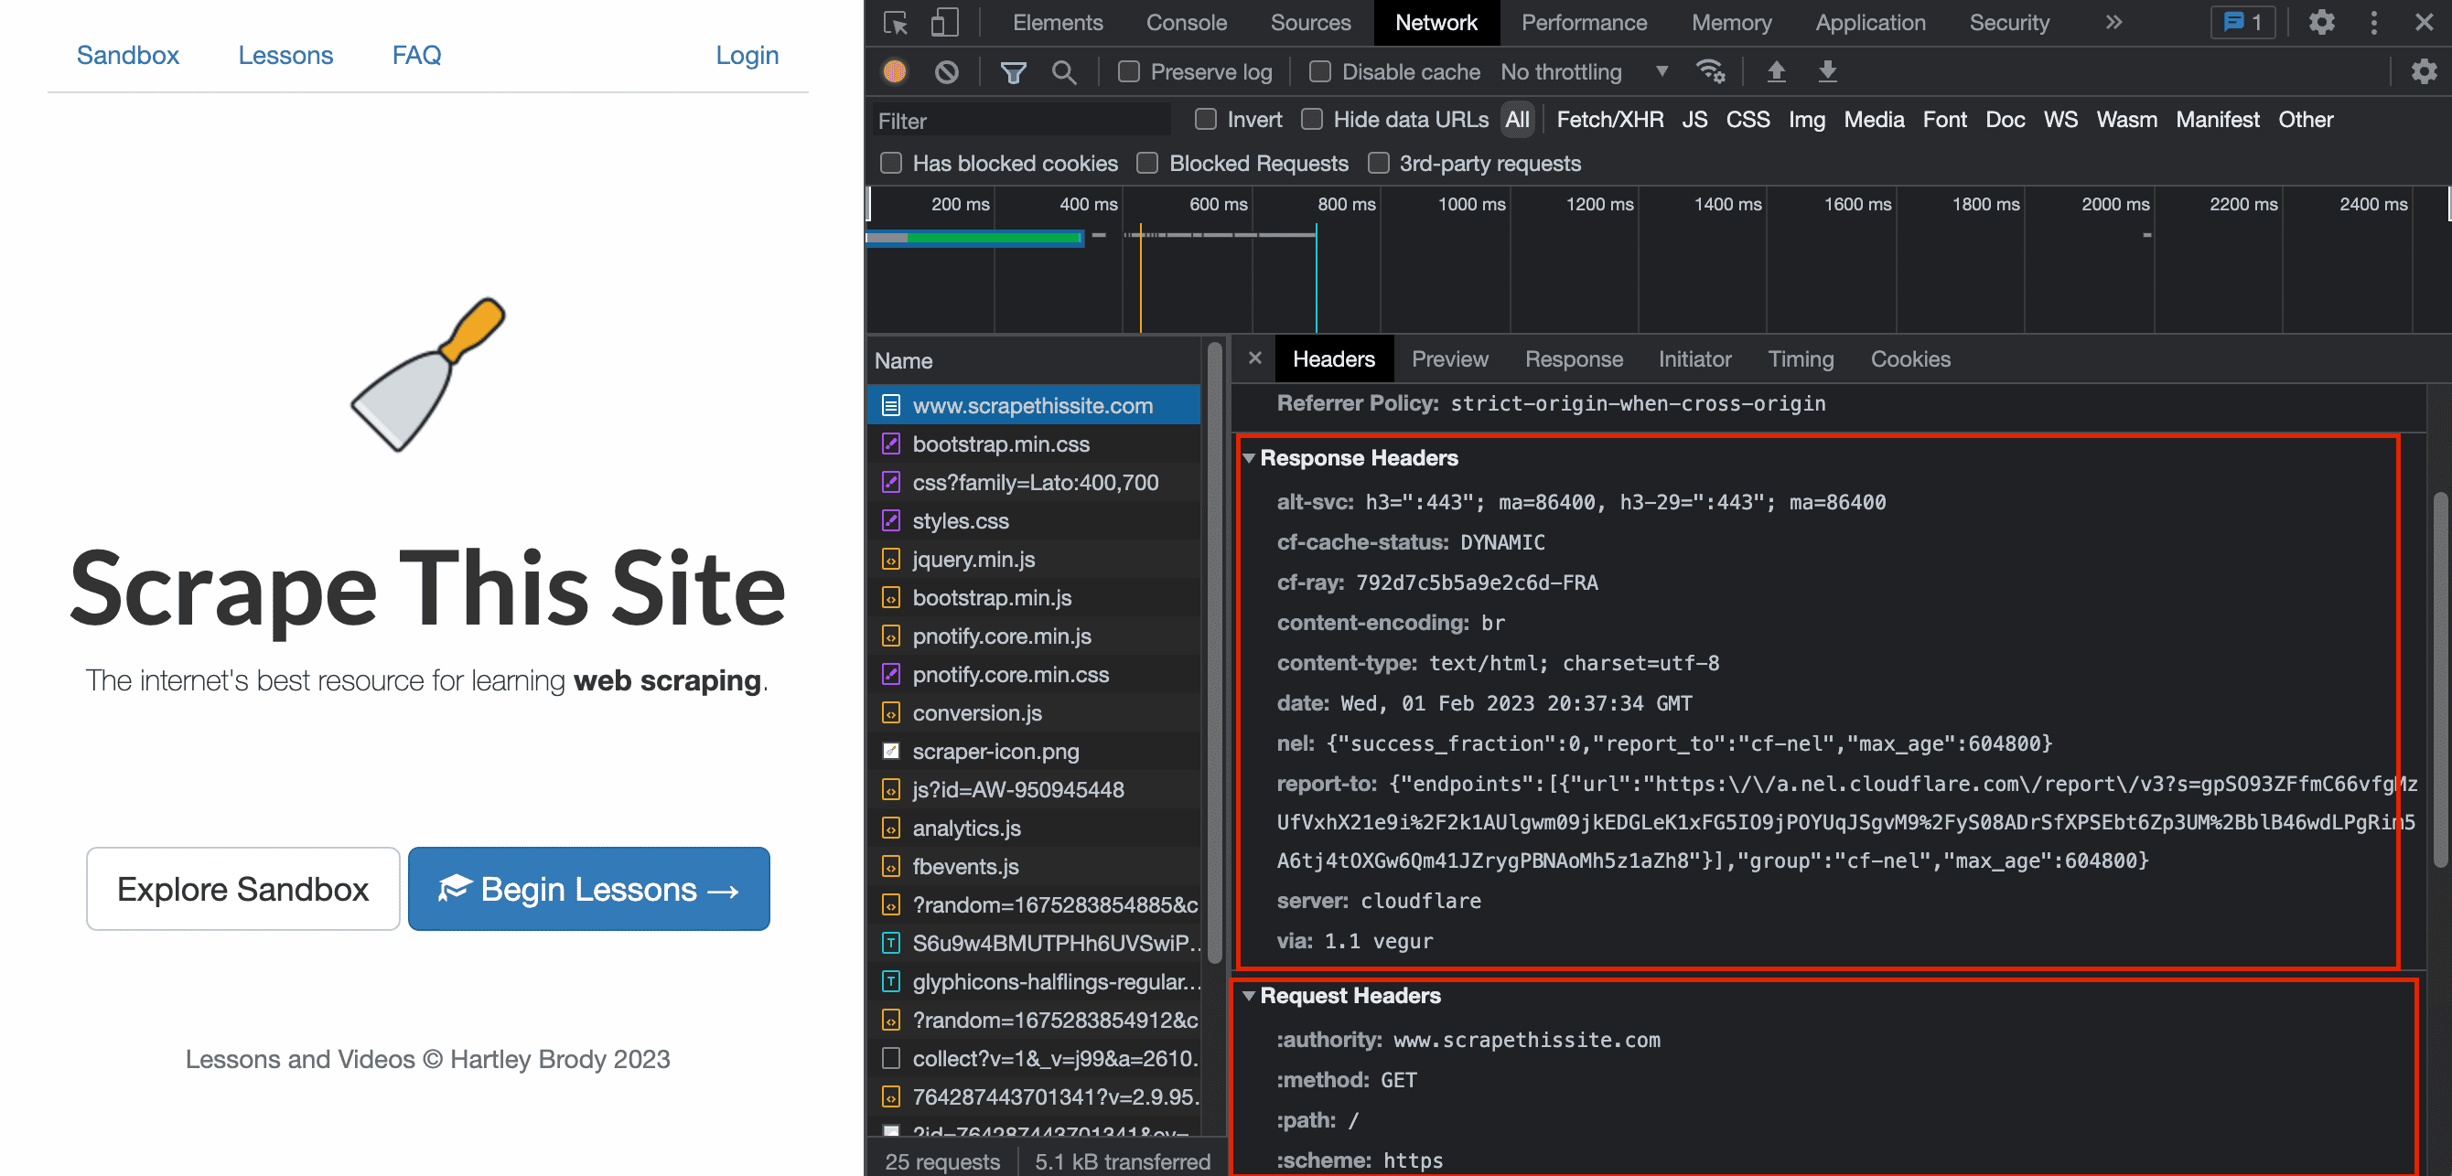Viewport: 2452px width, 1176px height.
Task: Open the network search magnifier
Action: coord(1063,71)
